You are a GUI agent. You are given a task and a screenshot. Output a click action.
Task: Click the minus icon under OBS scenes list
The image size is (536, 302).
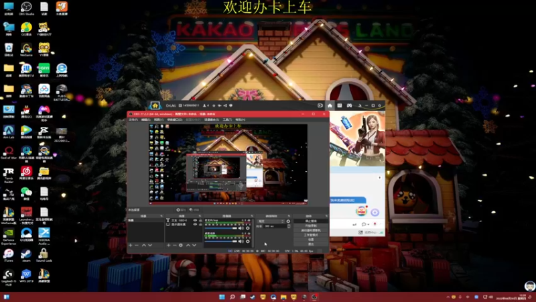click(x=137, y=245)
